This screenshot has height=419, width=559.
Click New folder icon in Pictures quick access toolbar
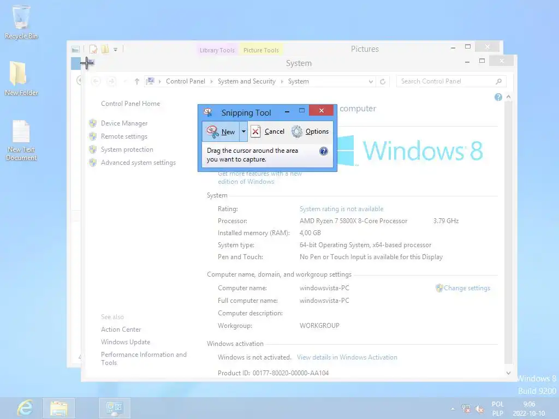point(105,49)
